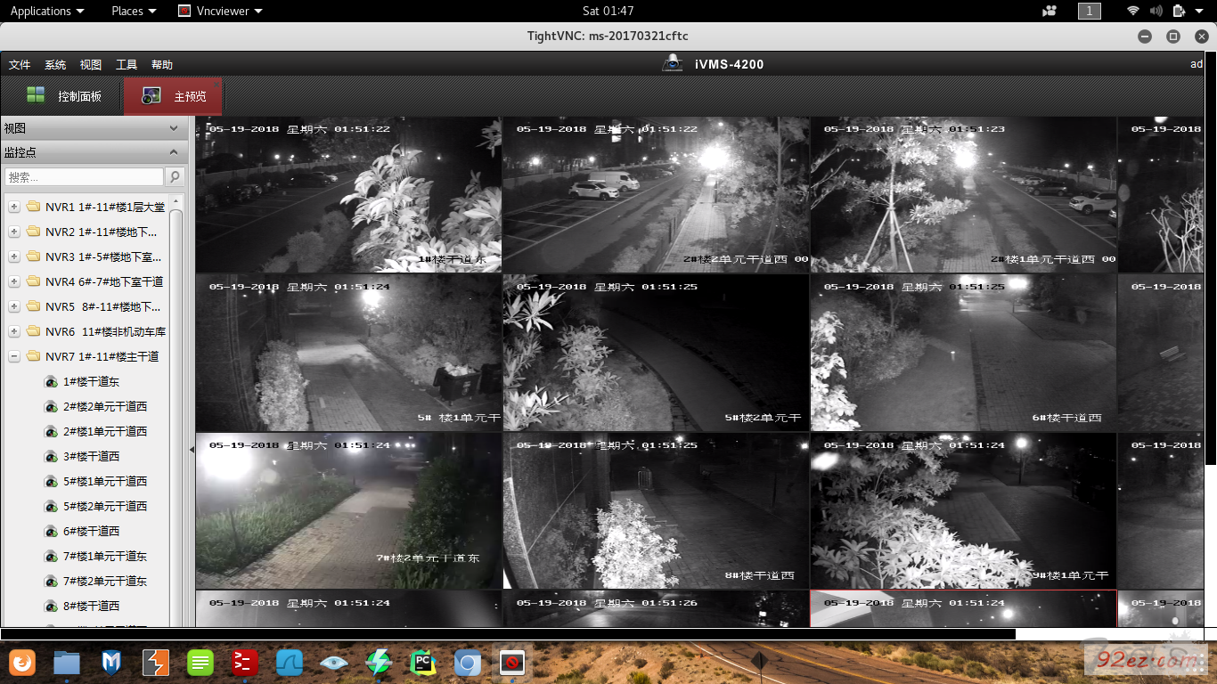Click the NVR4 folder icon
Screen dimensions: 1217x684
pos(34,281)
